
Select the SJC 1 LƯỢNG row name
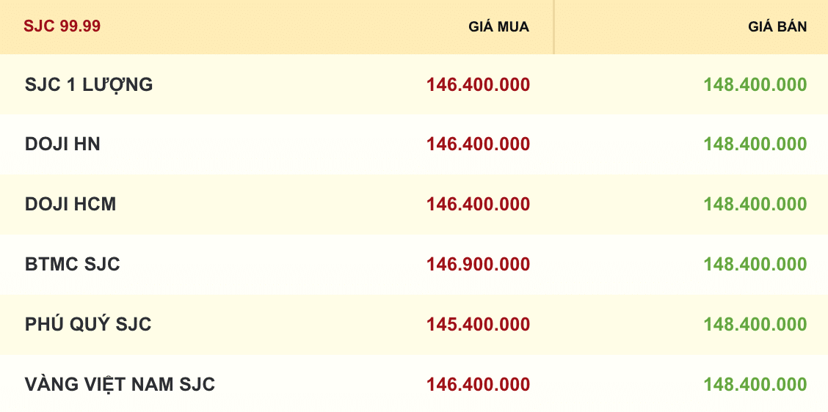pyautogui.click(x=89, y=85)
